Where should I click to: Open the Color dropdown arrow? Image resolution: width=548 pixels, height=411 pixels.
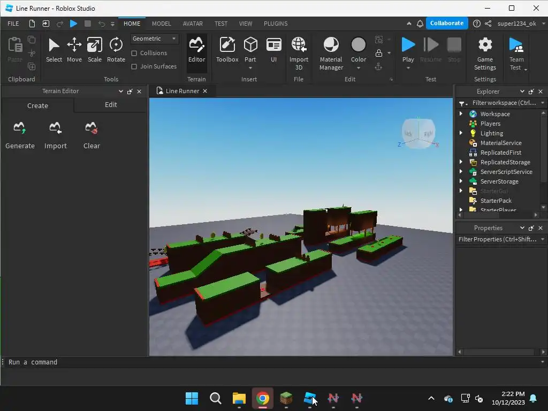pyautogui.click(x=358, y=68)
